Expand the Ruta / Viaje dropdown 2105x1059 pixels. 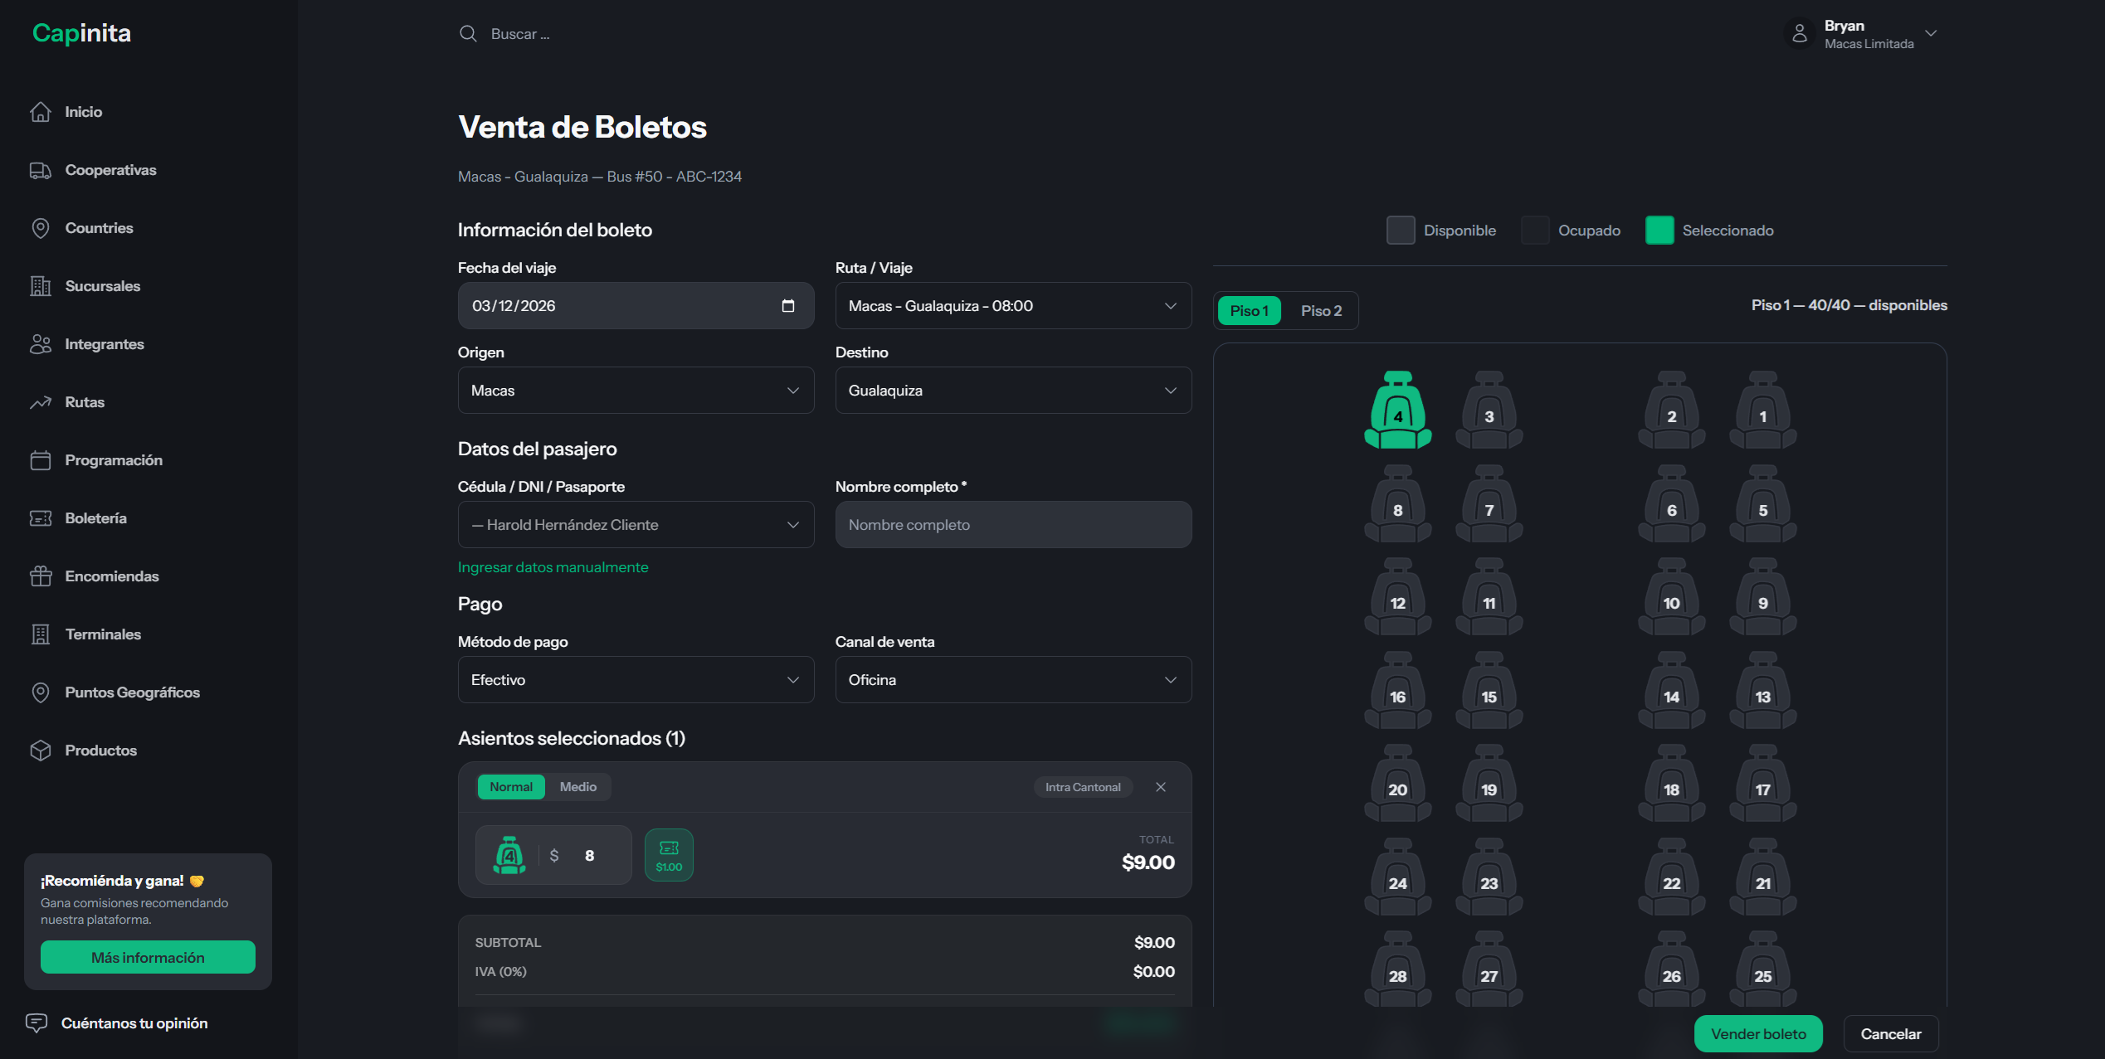(x=1012, y=306)
